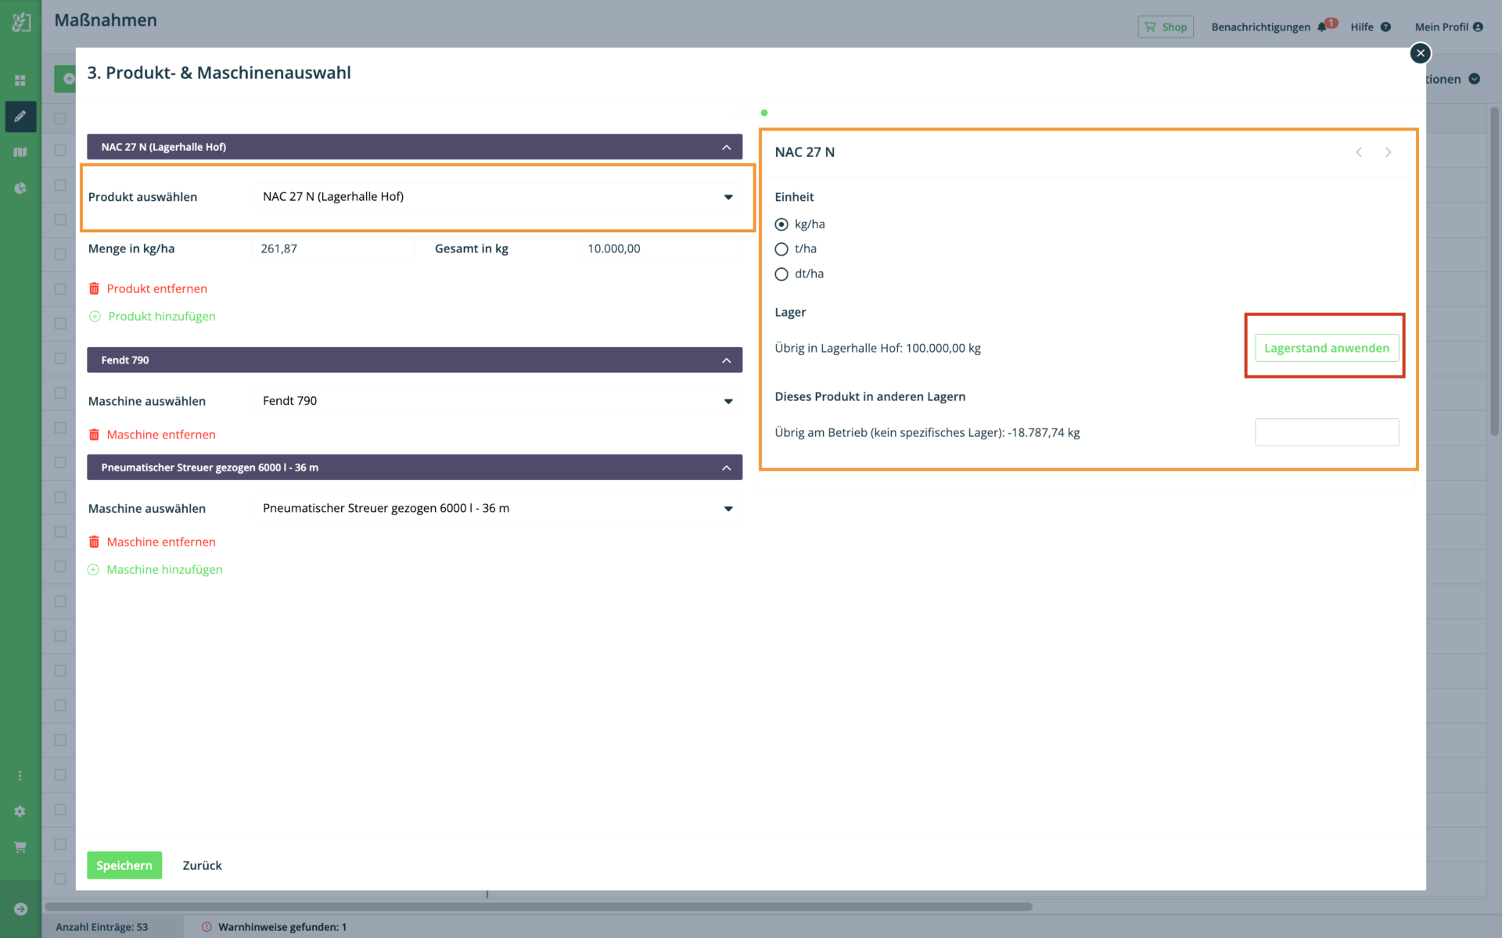
Task: Go to next product with right chevron
Action: 1389,152
